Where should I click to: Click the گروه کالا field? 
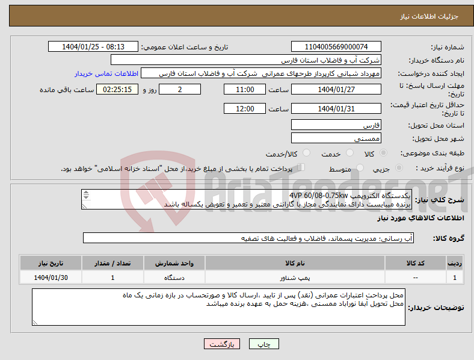248,238
